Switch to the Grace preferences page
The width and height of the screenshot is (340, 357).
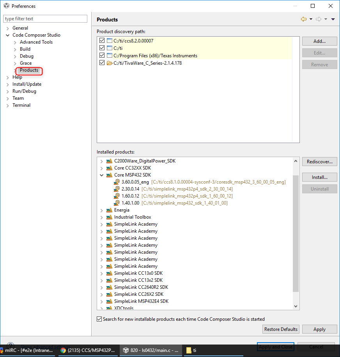25,63
